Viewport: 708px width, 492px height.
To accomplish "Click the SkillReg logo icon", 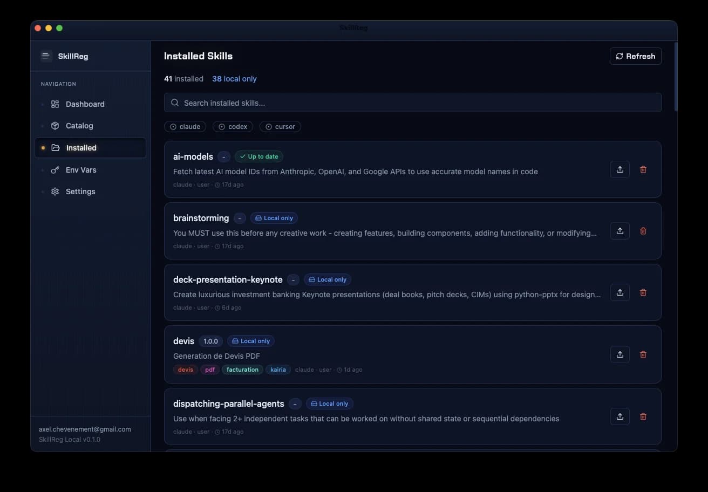I will point(46,56).
